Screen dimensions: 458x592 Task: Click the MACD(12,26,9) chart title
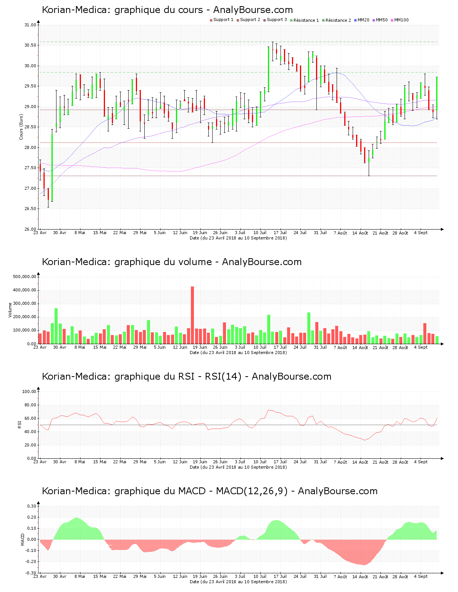click(210, 491)
